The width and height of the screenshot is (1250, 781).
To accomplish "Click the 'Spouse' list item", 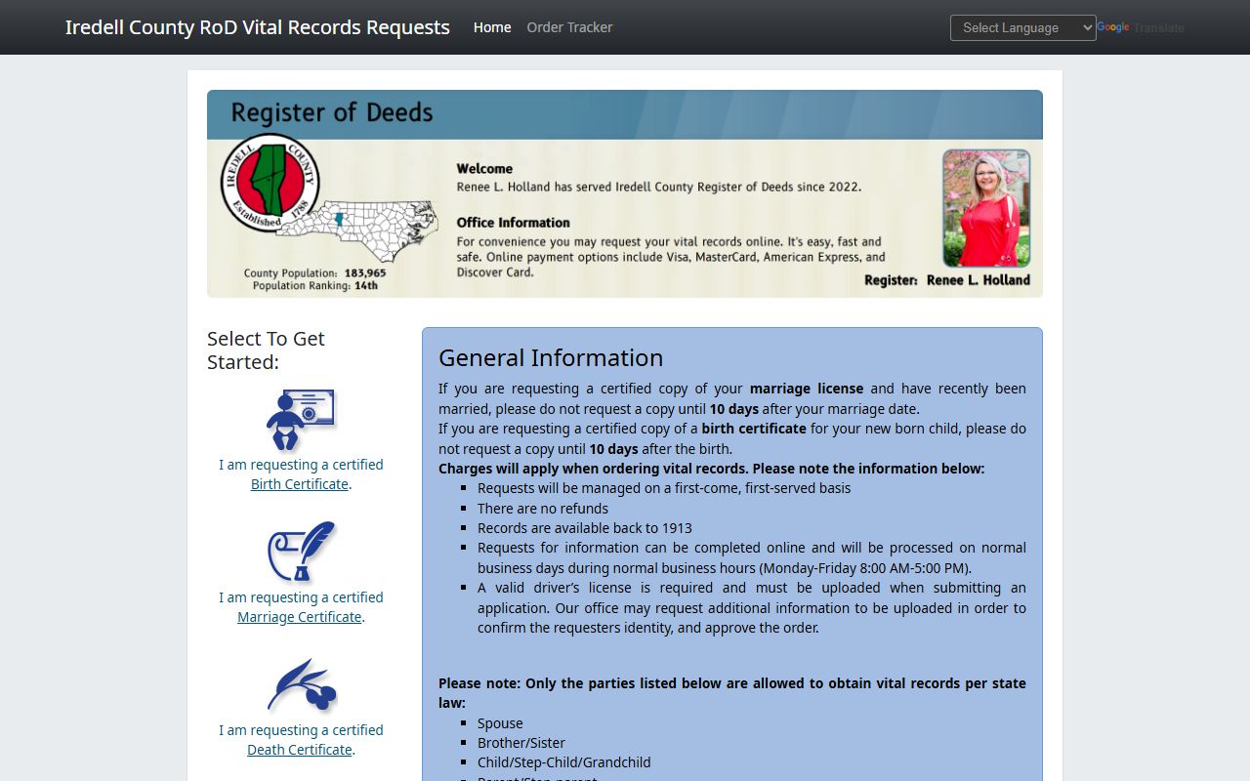I will [500, 723].
